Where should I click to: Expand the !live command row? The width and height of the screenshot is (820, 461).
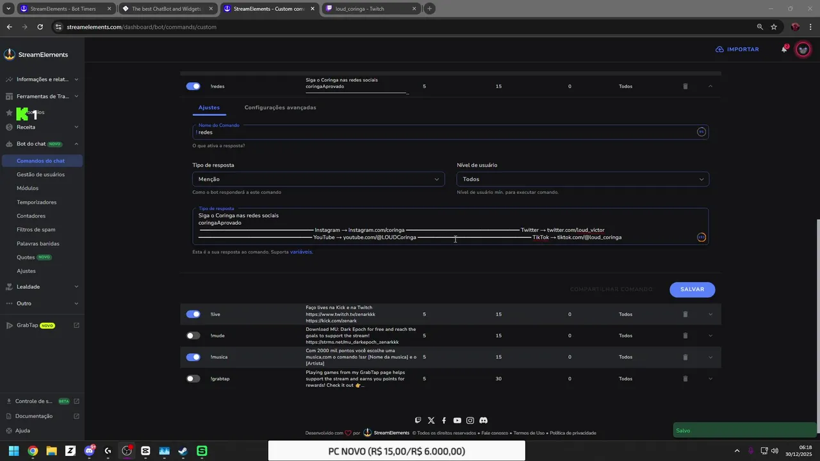[710, 314]
